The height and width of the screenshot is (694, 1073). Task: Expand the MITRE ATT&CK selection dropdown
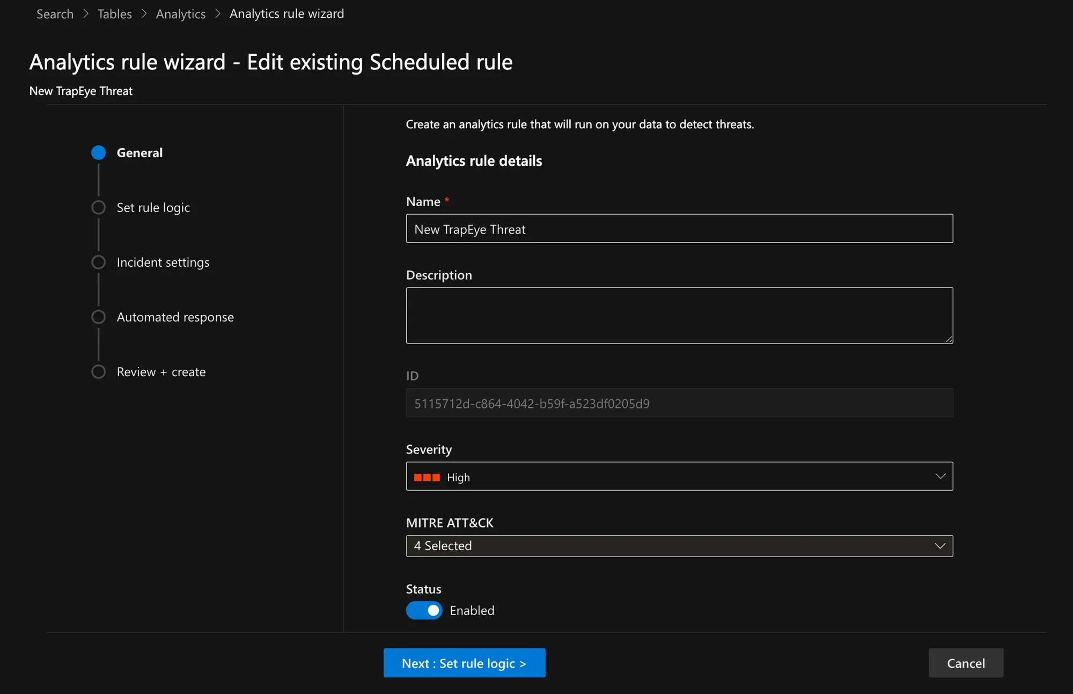click(x=680, y=546)
